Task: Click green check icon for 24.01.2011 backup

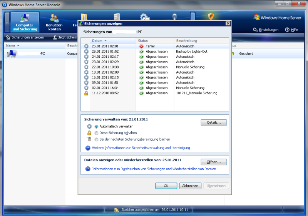Action: (x=141, y=57)
